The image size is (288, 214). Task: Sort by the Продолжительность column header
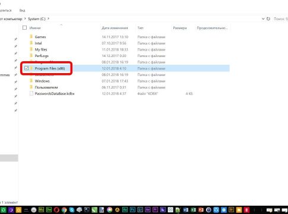pyautogui.click(x=212, y=28)
